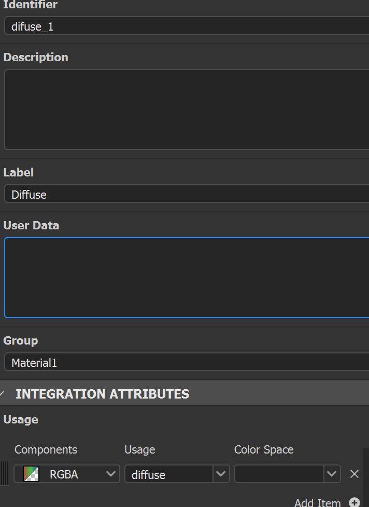Click the X icon to remove the RGBA item
Viewport: 369px width, 507px height.
[354, 474]
